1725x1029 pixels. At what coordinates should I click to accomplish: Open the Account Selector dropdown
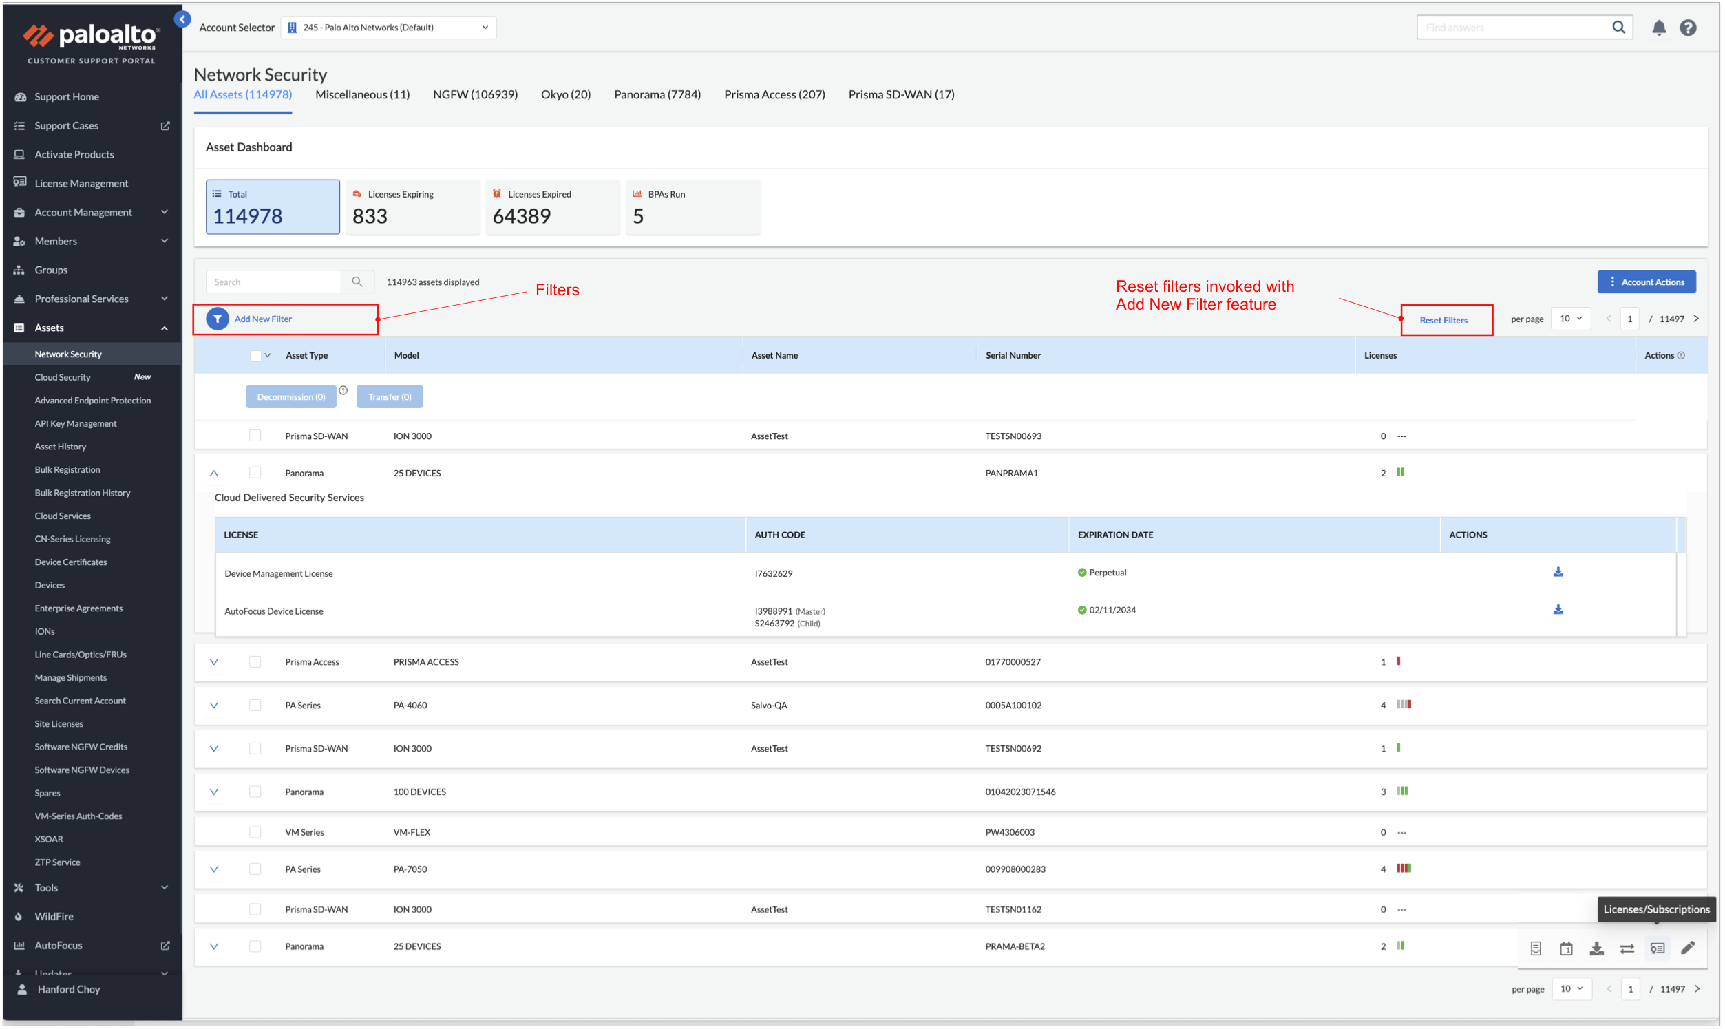[x=388, y=28]
